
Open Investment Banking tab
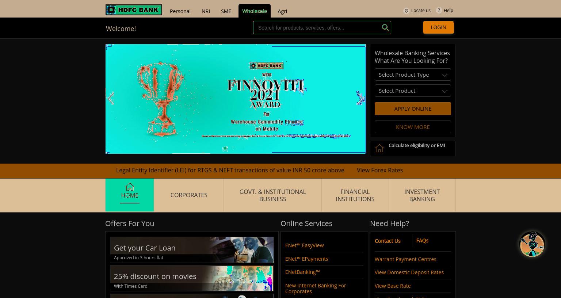coord(422,195)
